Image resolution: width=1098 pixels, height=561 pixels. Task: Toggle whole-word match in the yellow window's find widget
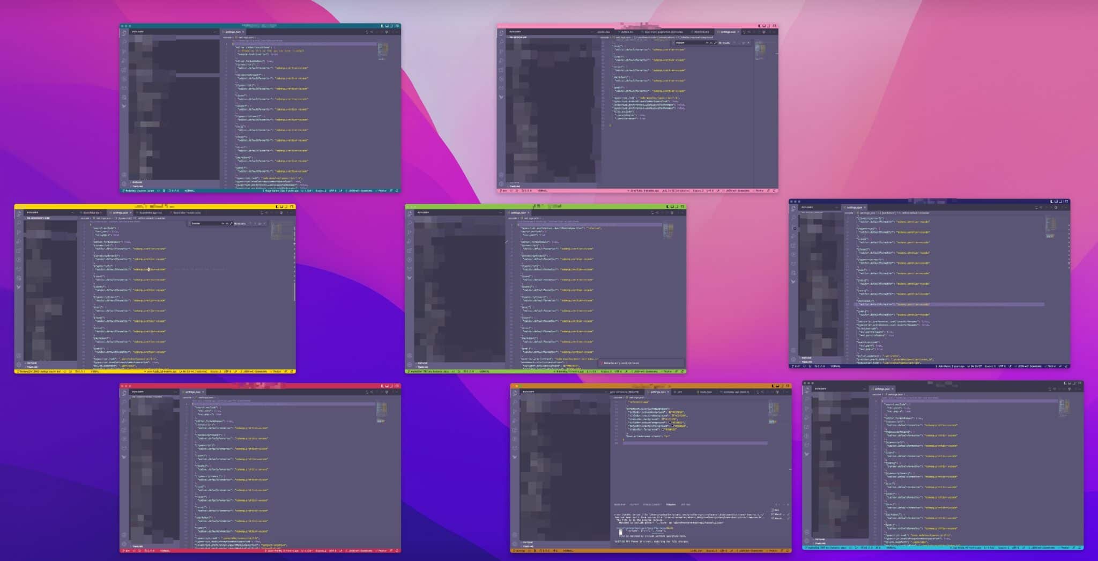click(227, 224)
